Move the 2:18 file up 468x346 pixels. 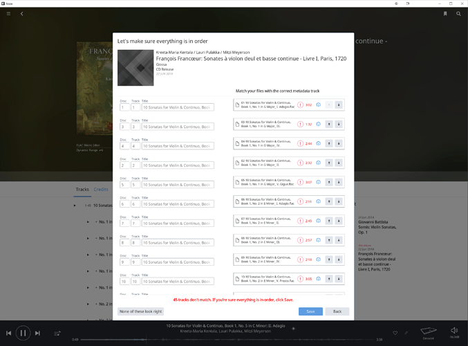(x=329, y=259)
